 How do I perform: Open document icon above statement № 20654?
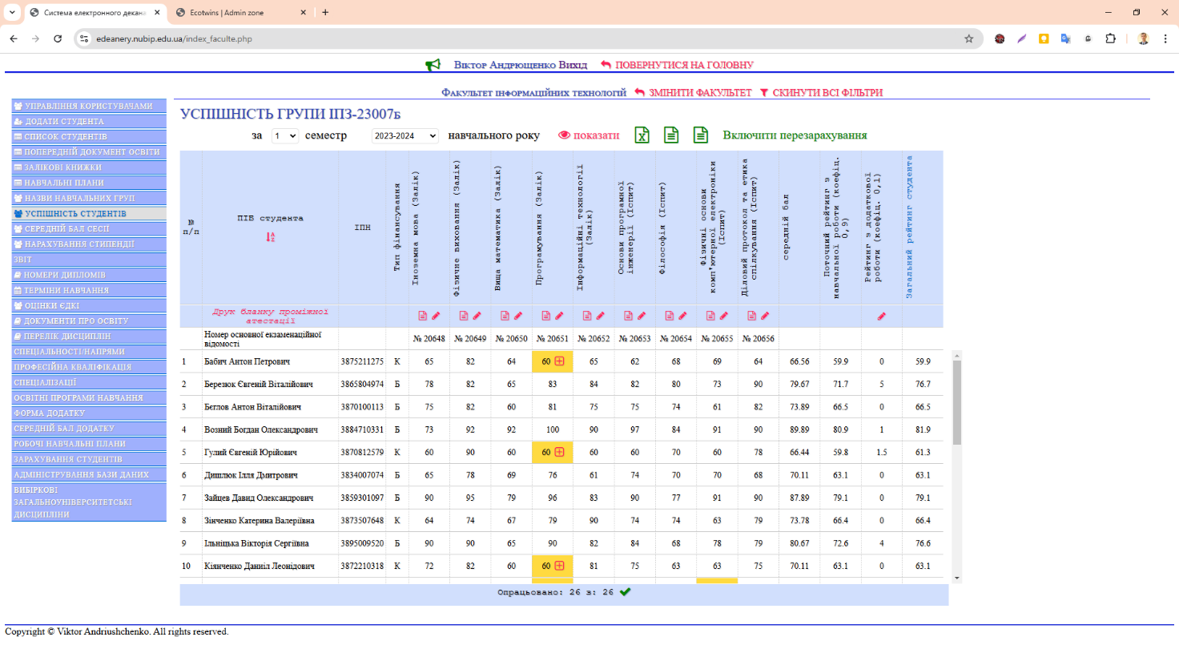click(x=670, y=316)
